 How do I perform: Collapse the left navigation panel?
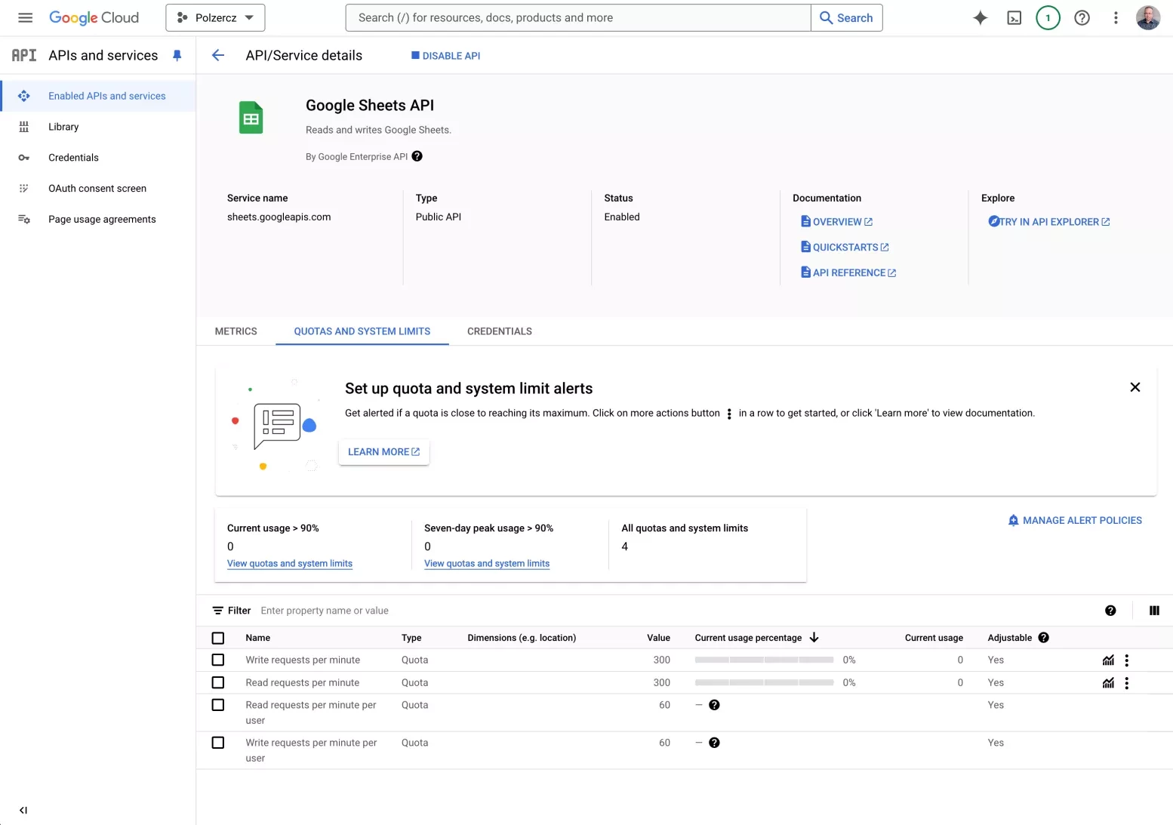pyautogui.click(x=23, y=810)
